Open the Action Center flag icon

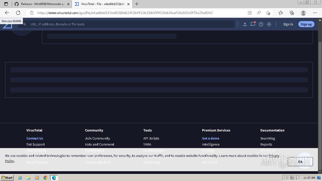[x=298, y=178]
